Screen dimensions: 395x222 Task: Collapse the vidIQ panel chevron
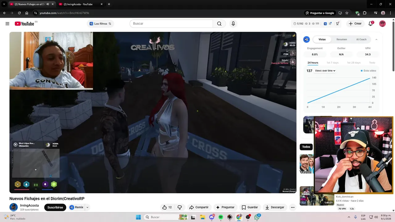pyautogui.click(x=376, y=39)
